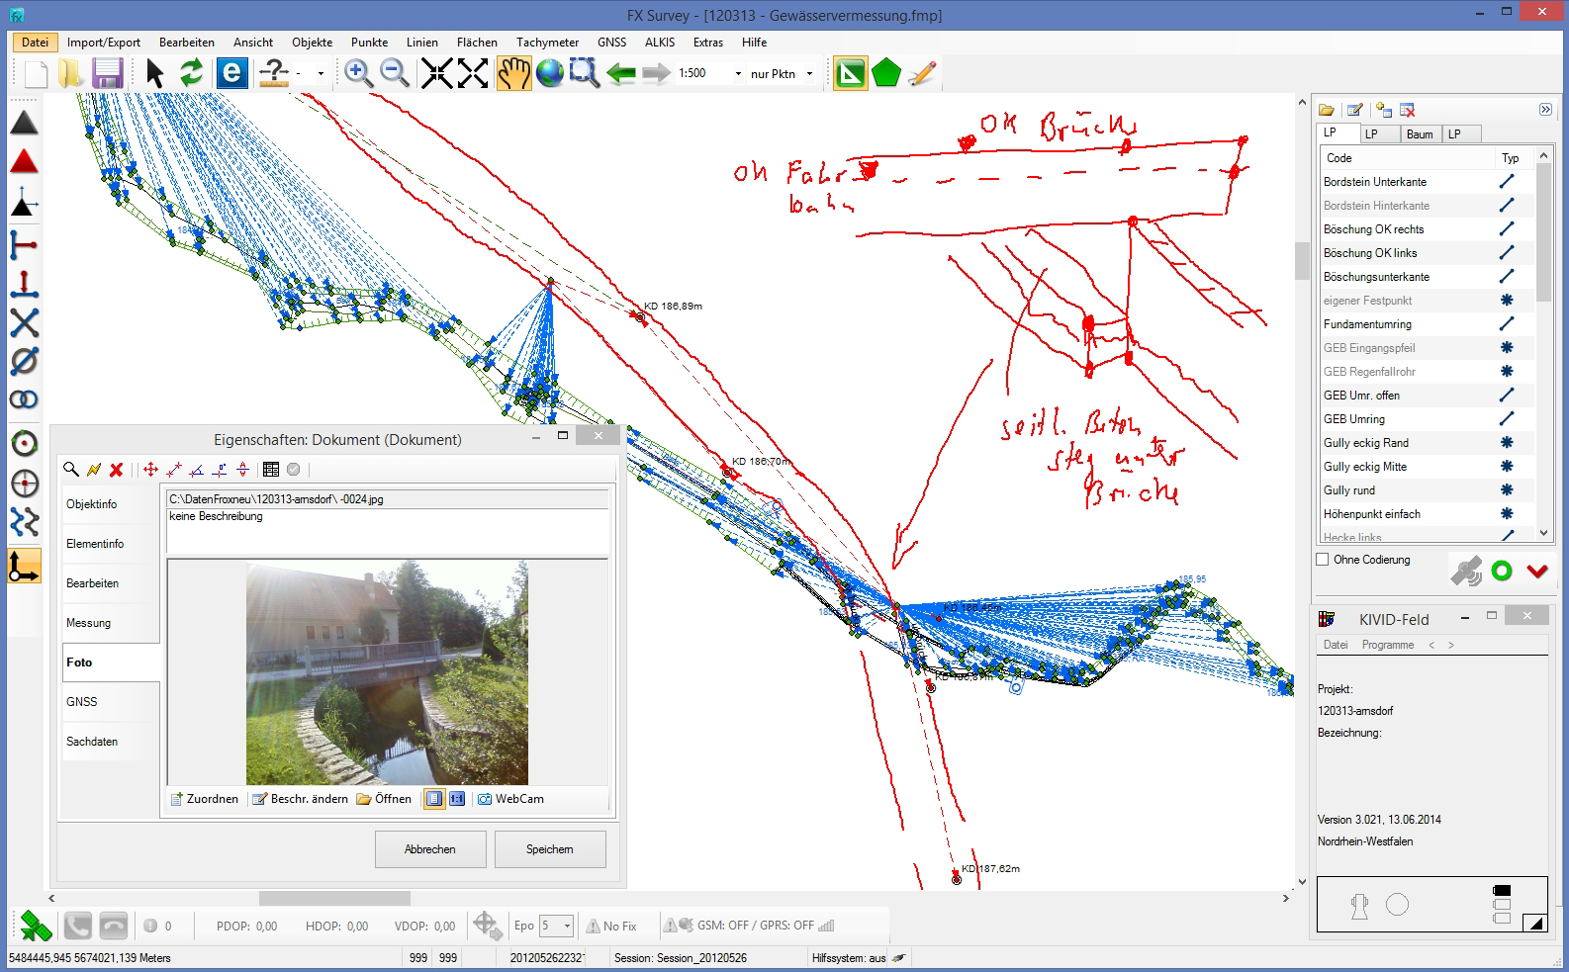Toggle the fit-to-page photo view button

[433, 799]
